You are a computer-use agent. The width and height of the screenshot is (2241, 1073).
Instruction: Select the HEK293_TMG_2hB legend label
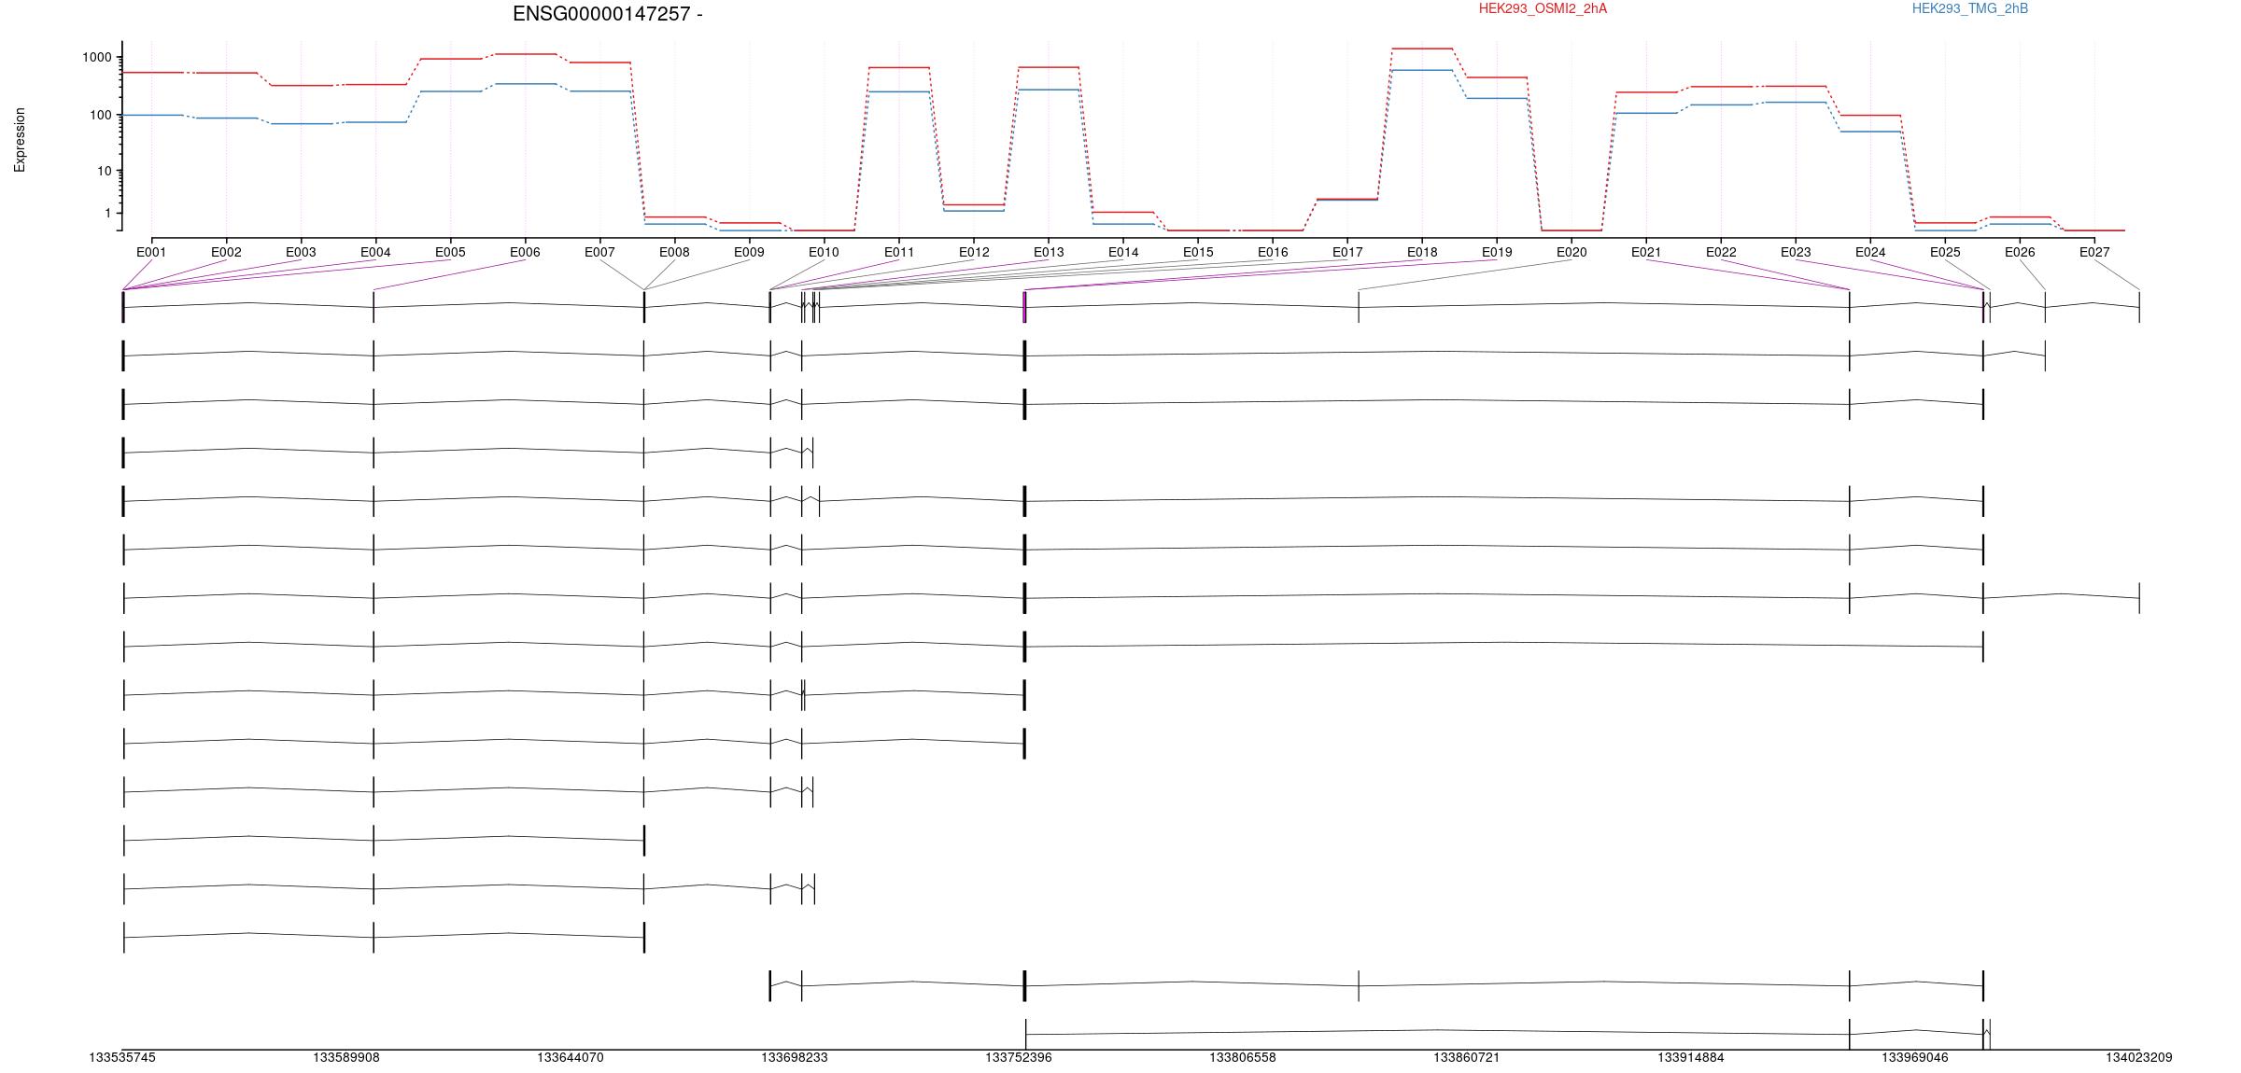click(x=1969, y=8)
